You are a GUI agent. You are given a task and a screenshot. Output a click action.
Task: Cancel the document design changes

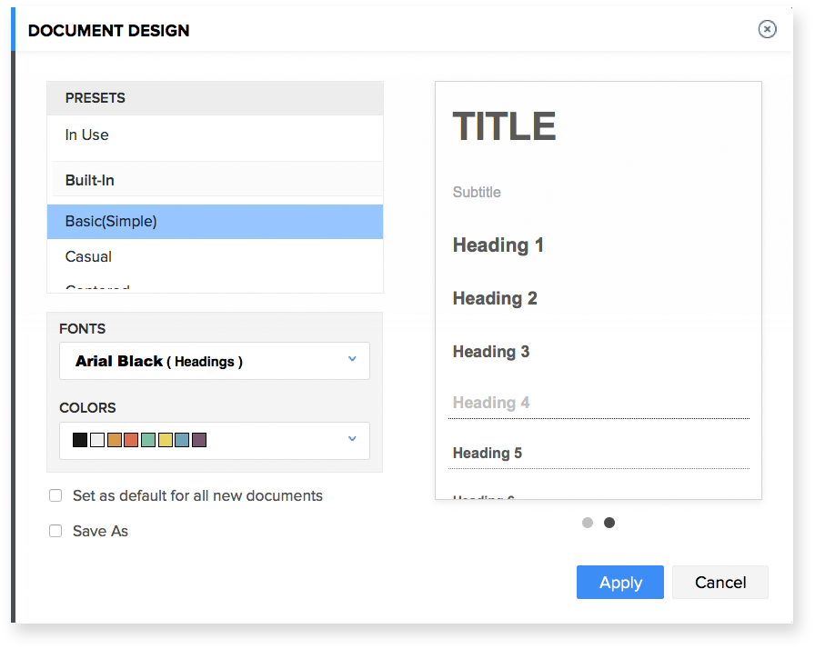720,583
